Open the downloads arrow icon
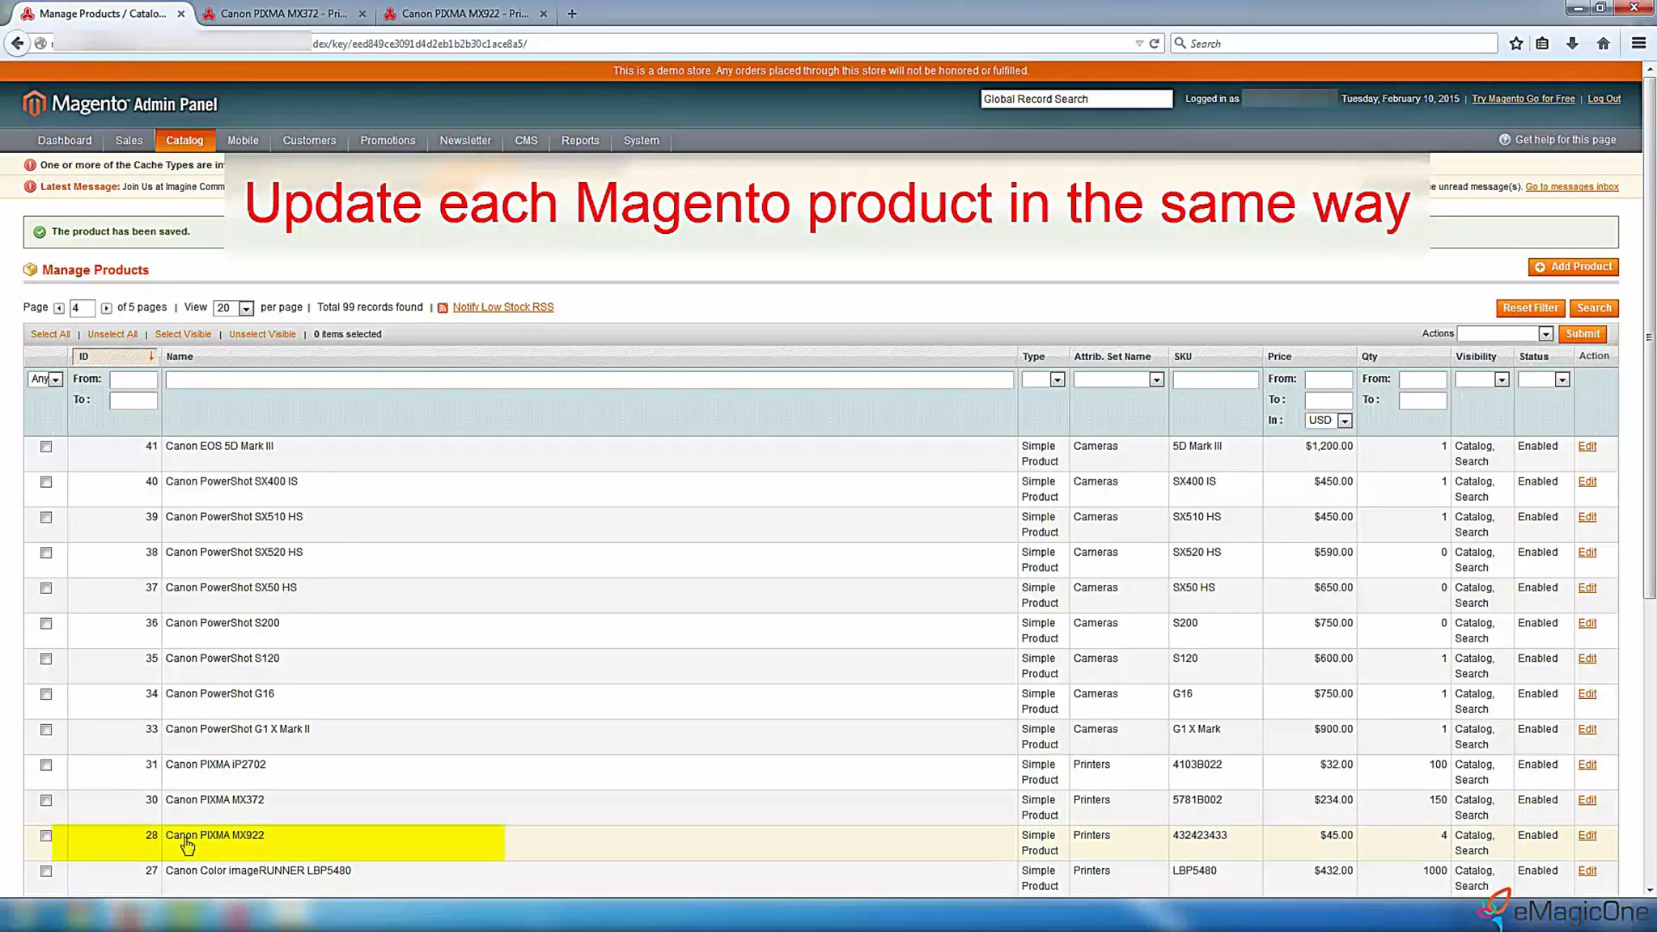Viewport: 1657px width, 932px height. click(1572, 44)
